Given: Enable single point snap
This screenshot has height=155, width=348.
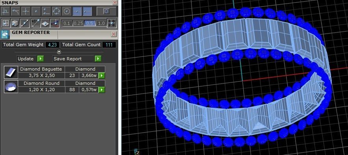Looking at the screenshot, I should [36, 11].
